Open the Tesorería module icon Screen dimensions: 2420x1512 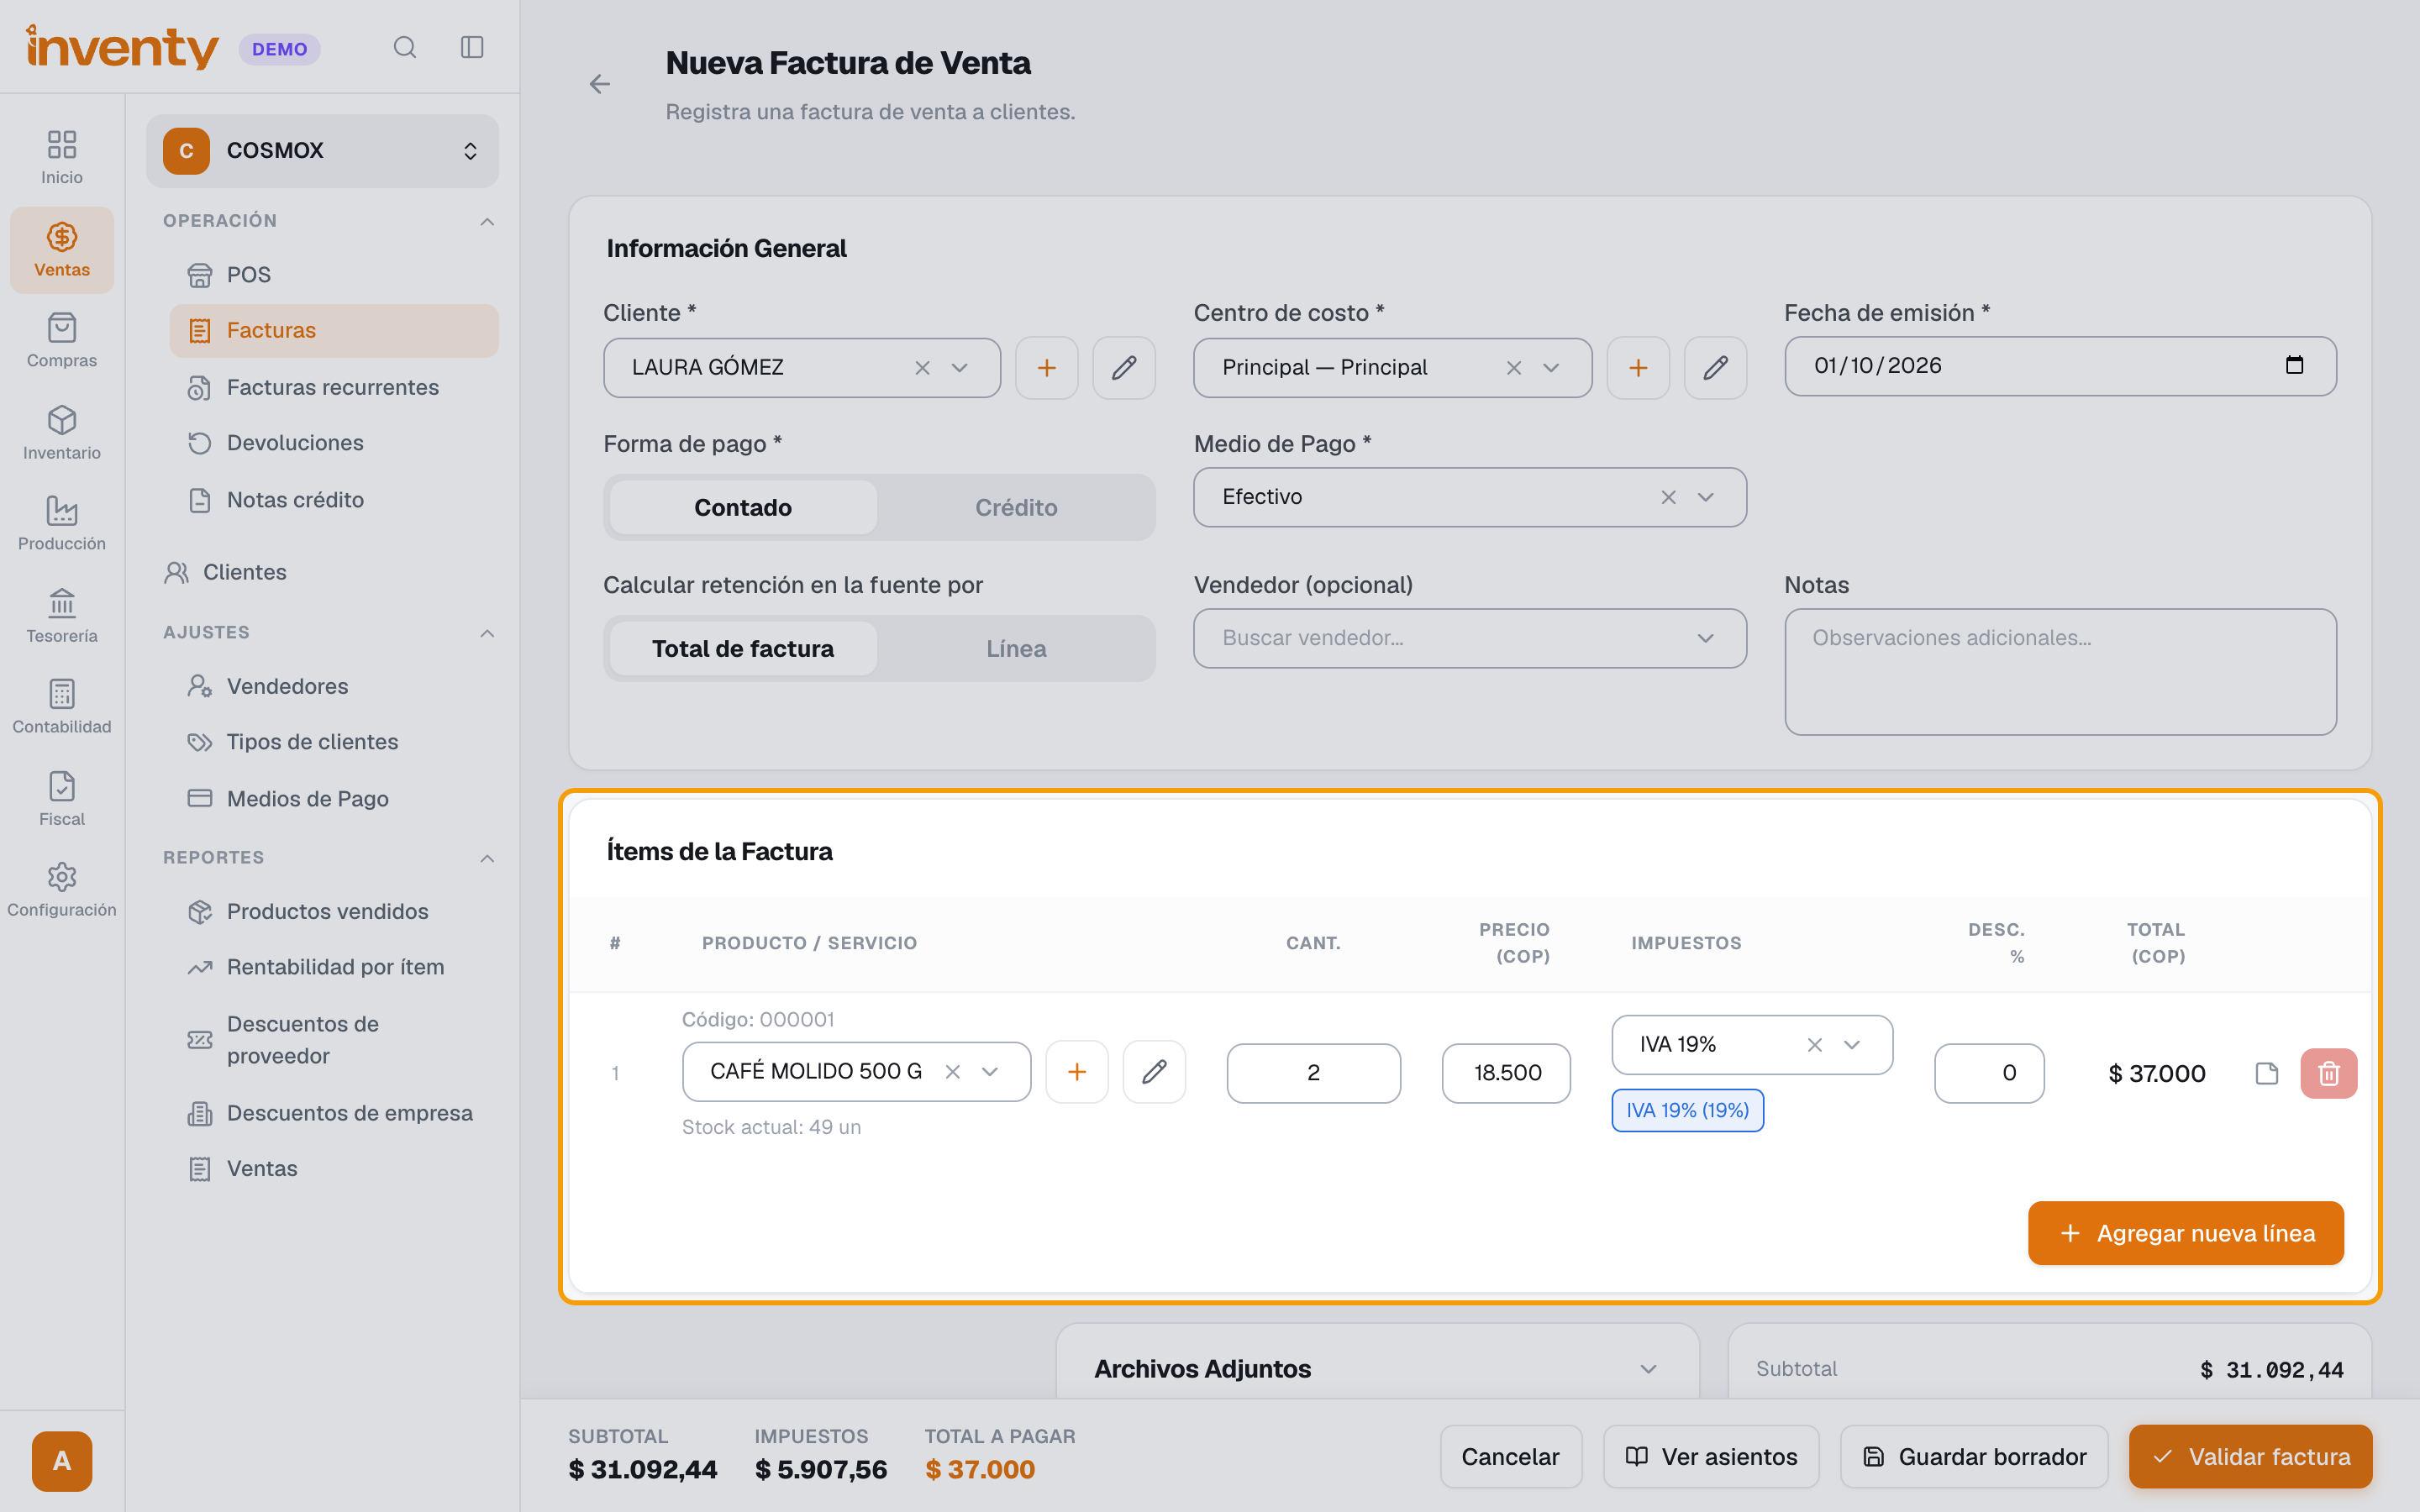(62, 616)
